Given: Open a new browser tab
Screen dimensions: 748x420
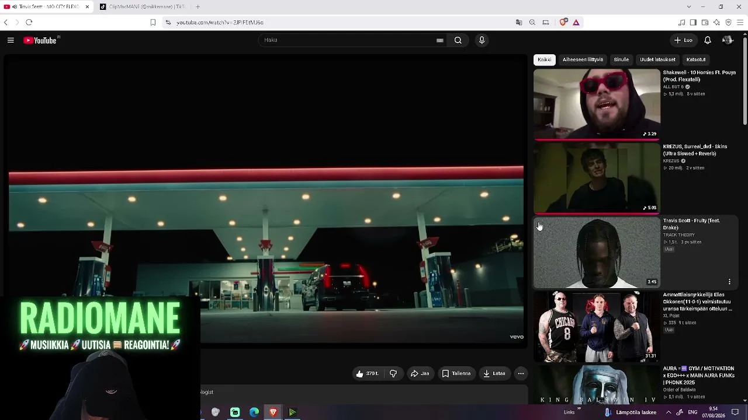Looking at the screenshot, I should (x=198, y=7).
